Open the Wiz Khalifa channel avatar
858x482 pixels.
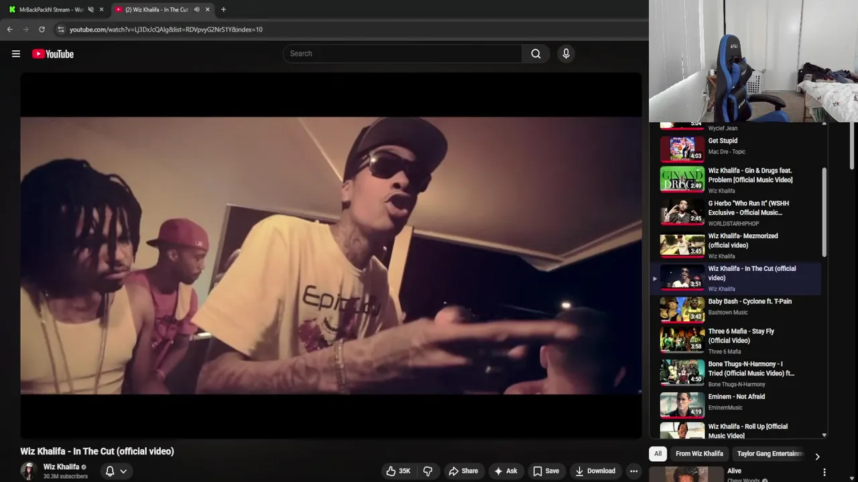coord(28,471)
